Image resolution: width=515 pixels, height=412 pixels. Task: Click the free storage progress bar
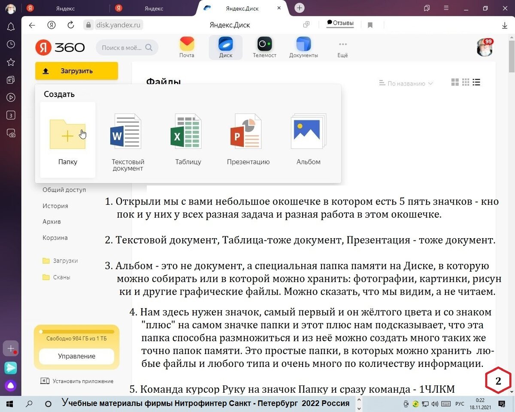click(x=76, y=331)
